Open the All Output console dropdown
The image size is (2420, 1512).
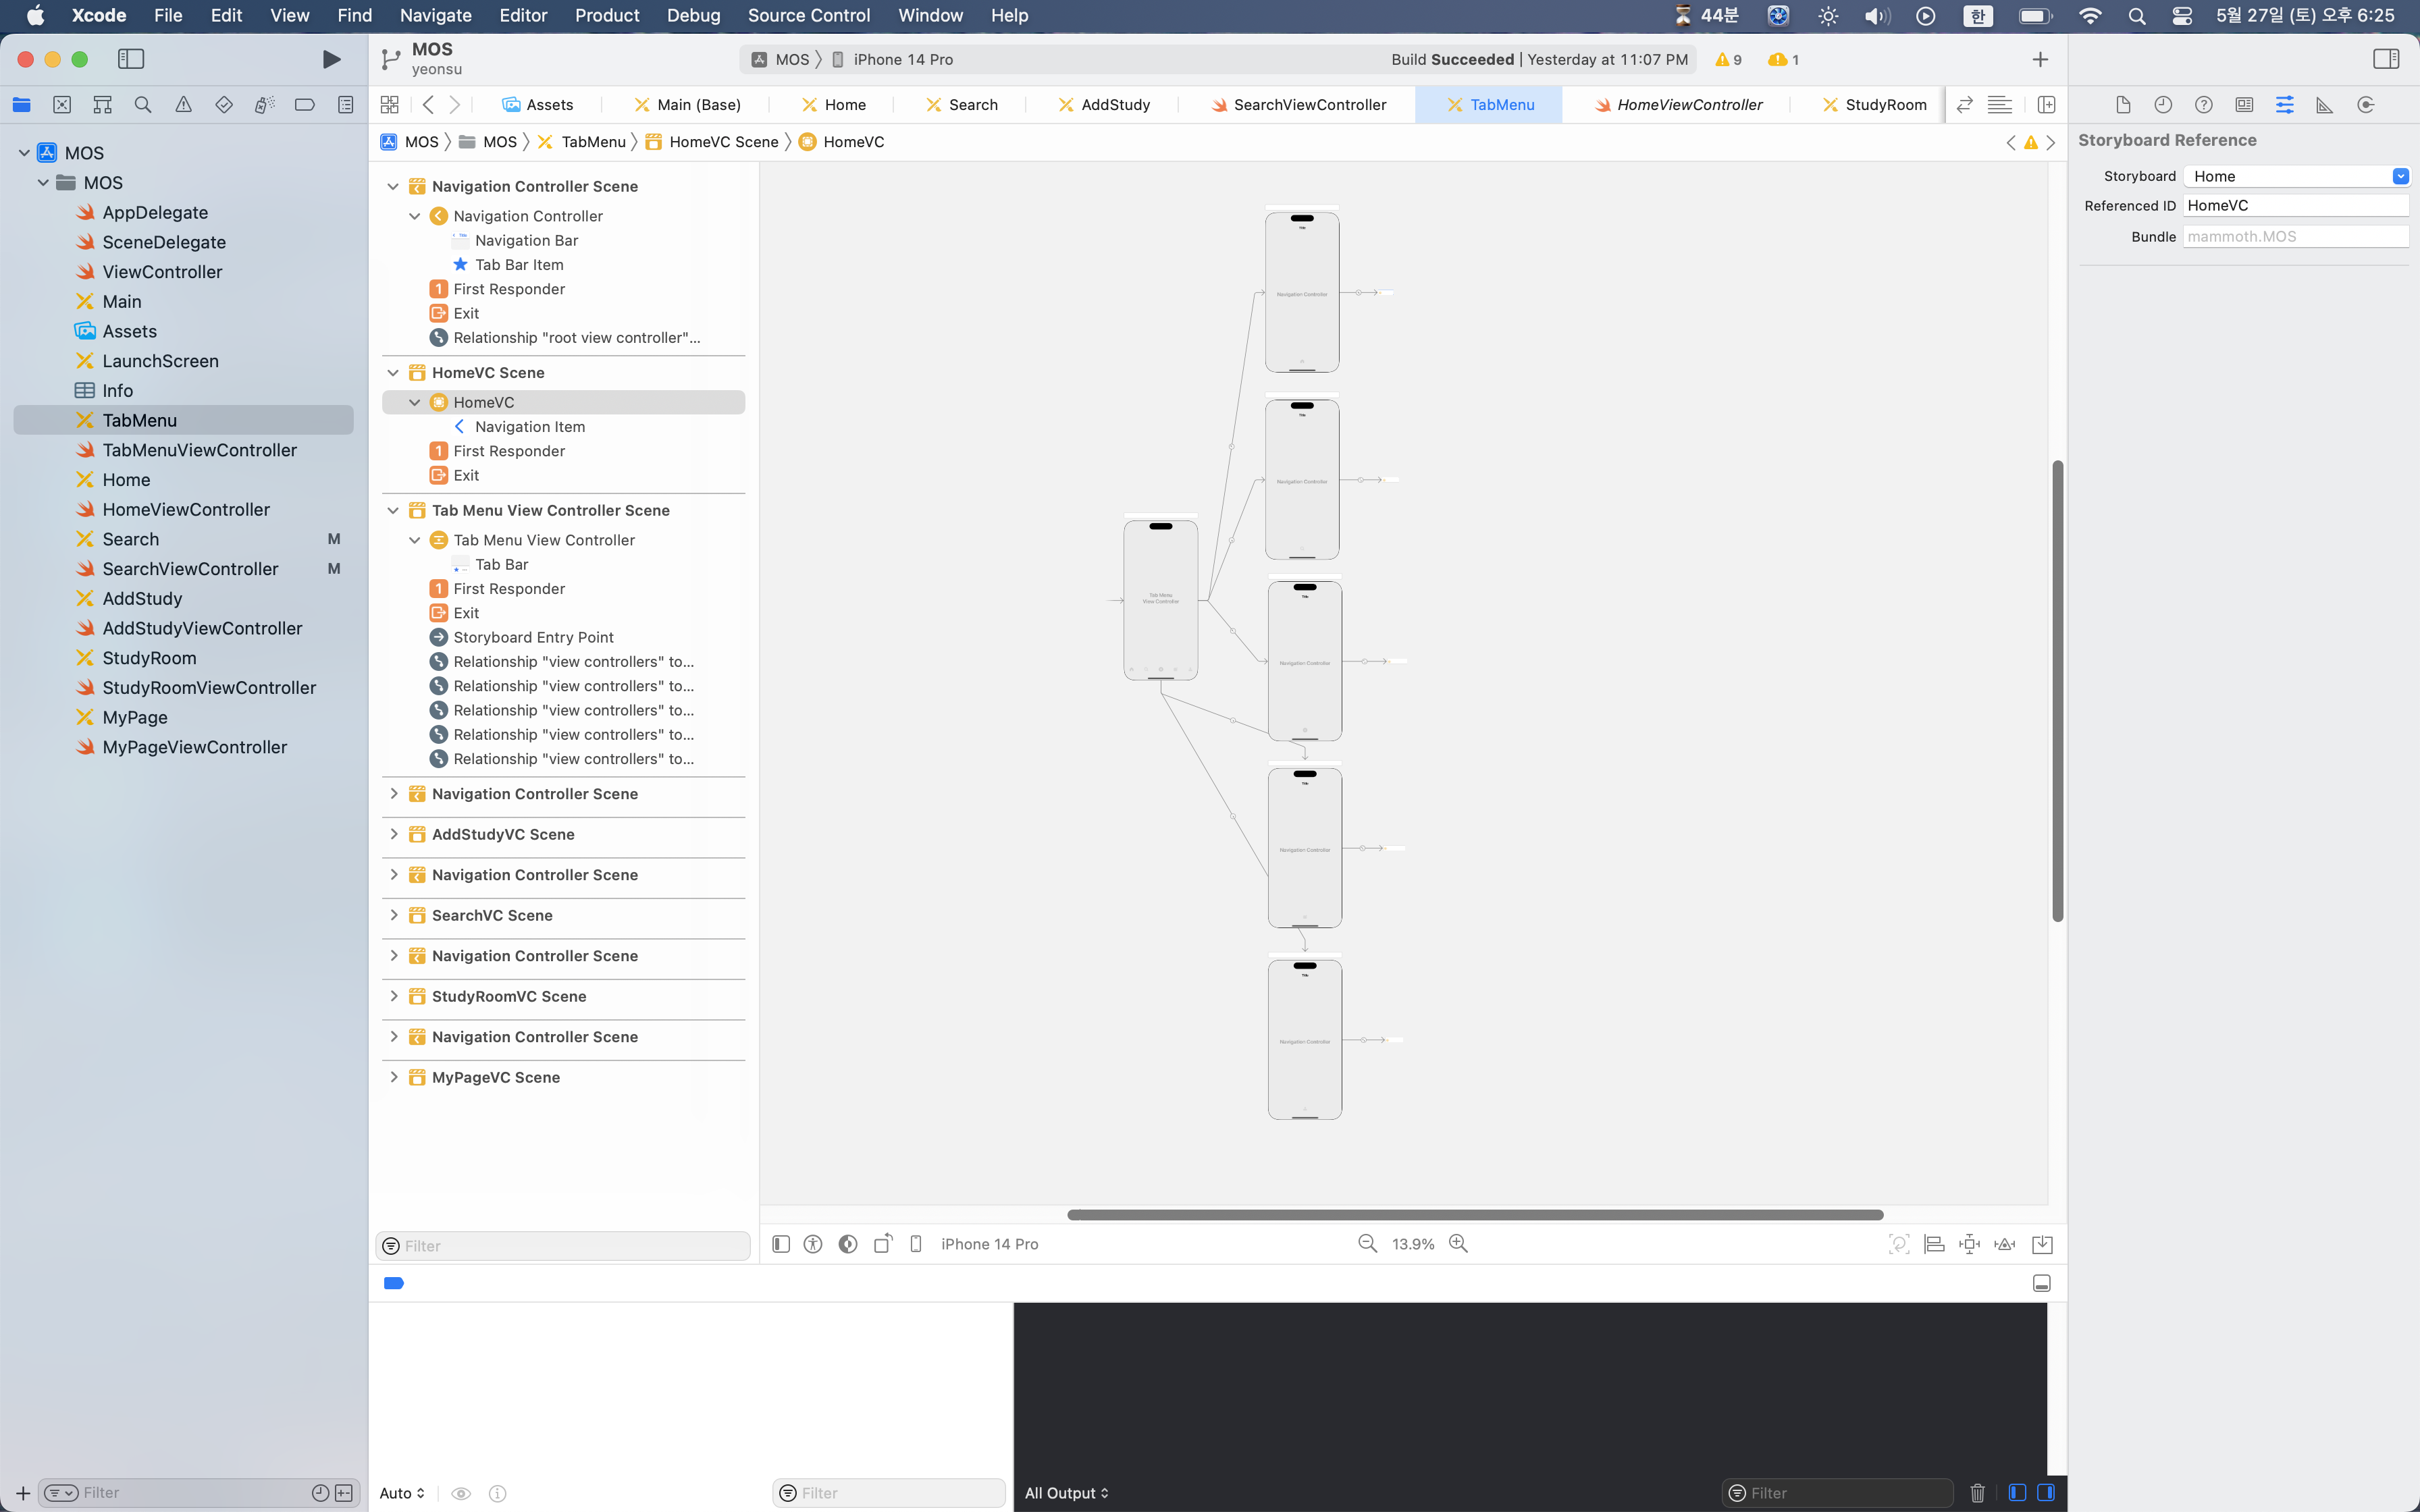[x=1066, y=1493]
